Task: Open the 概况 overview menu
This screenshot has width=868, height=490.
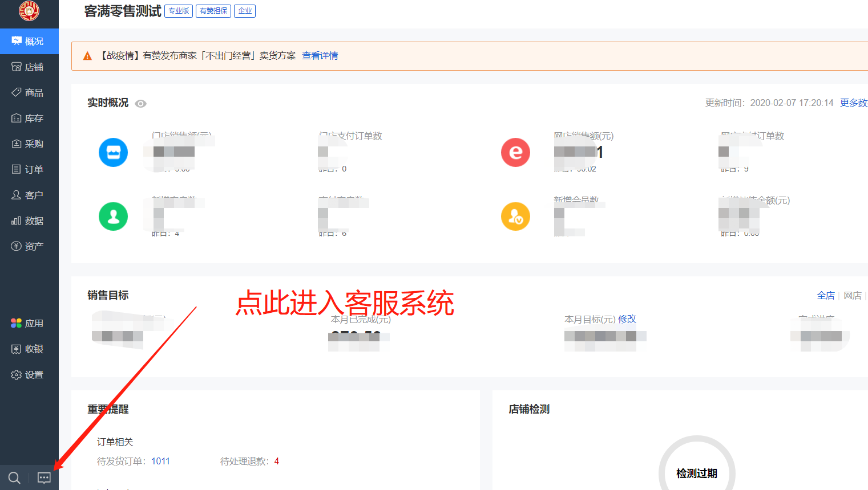Action: coord(29,41)
